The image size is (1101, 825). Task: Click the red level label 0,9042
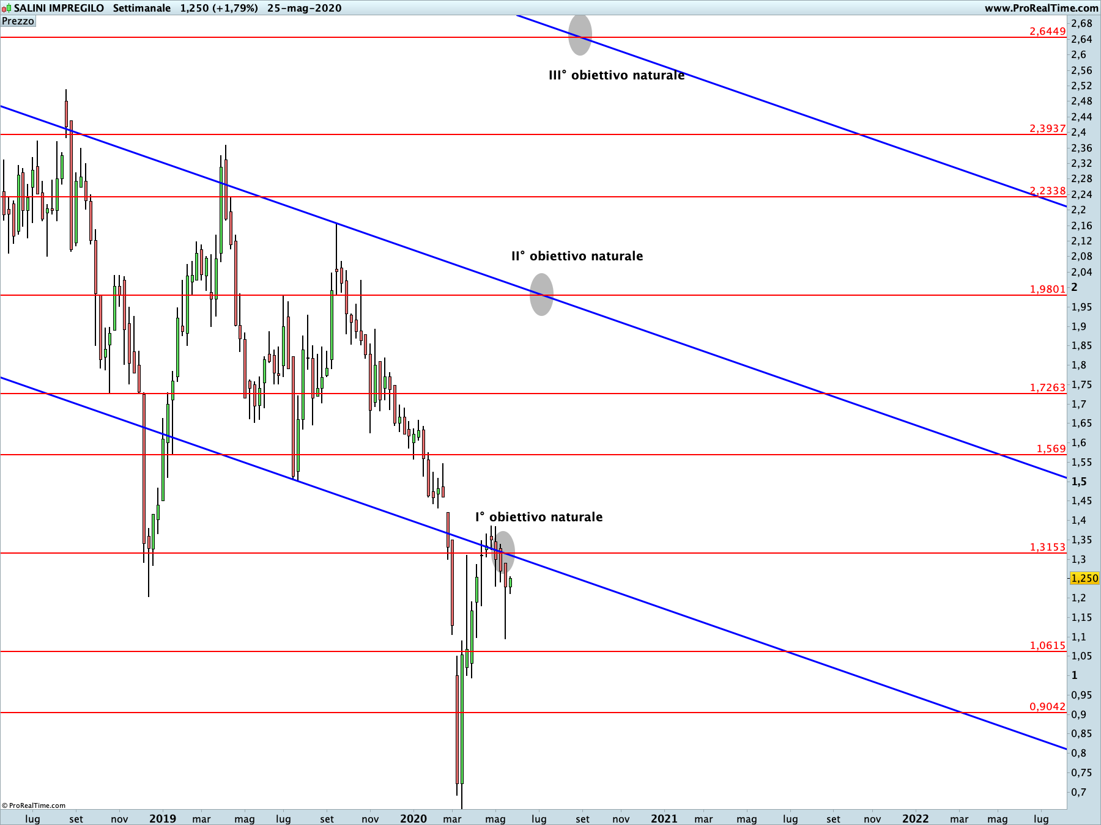point(1047,706)
